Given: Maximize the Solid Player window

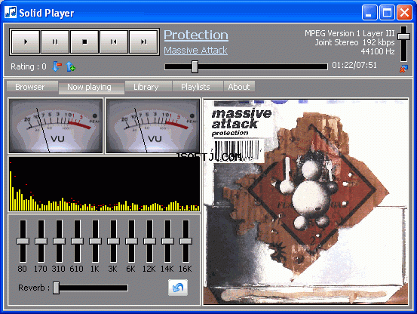Looking at the screenshot, I should (x=387, y=13).
